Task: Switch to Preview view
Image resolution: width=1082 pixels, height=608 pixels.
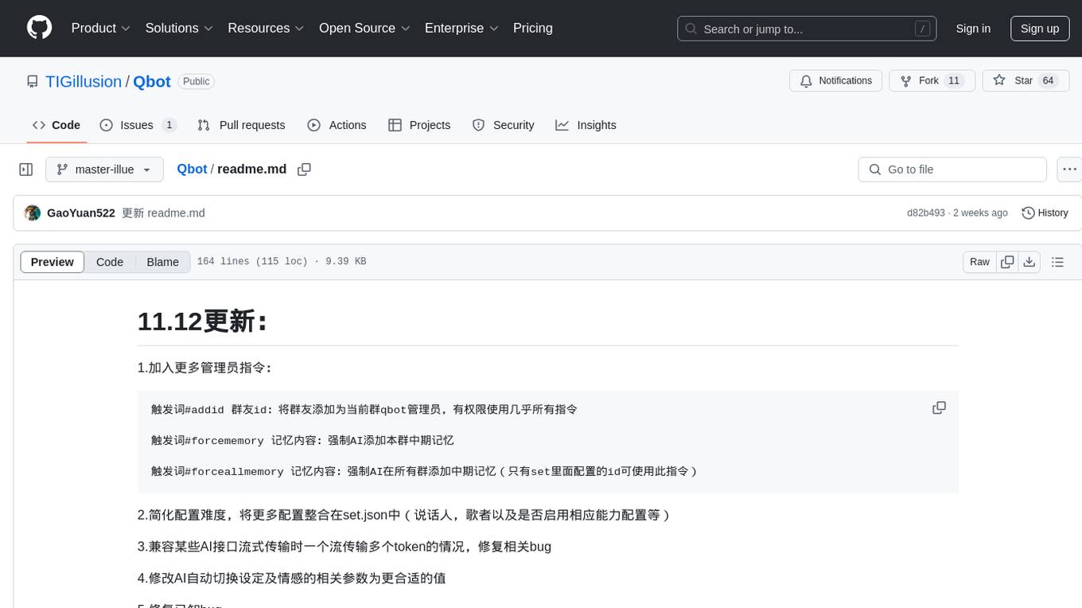Action: click(x=53, y=262)
